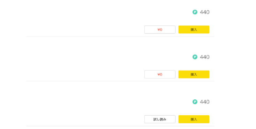This screenshot has height=129, width=256.
Task: Click the 440 point price of bottom item
Action: tap(204, 102)
